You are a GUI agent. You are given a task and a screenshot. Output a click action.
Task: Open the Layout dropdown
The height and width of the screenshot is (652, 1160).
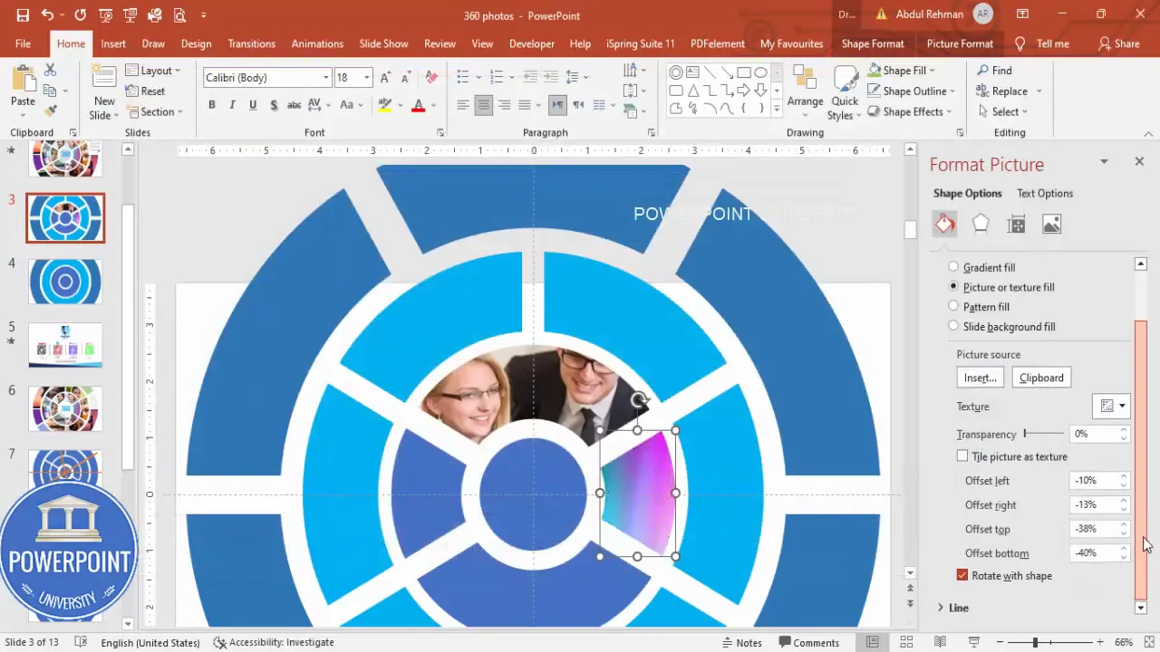click(x=153, y=71)
